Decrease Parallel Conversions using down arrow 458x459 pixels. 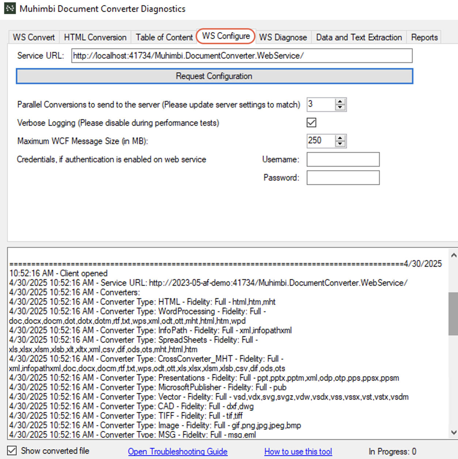[340, 108]
